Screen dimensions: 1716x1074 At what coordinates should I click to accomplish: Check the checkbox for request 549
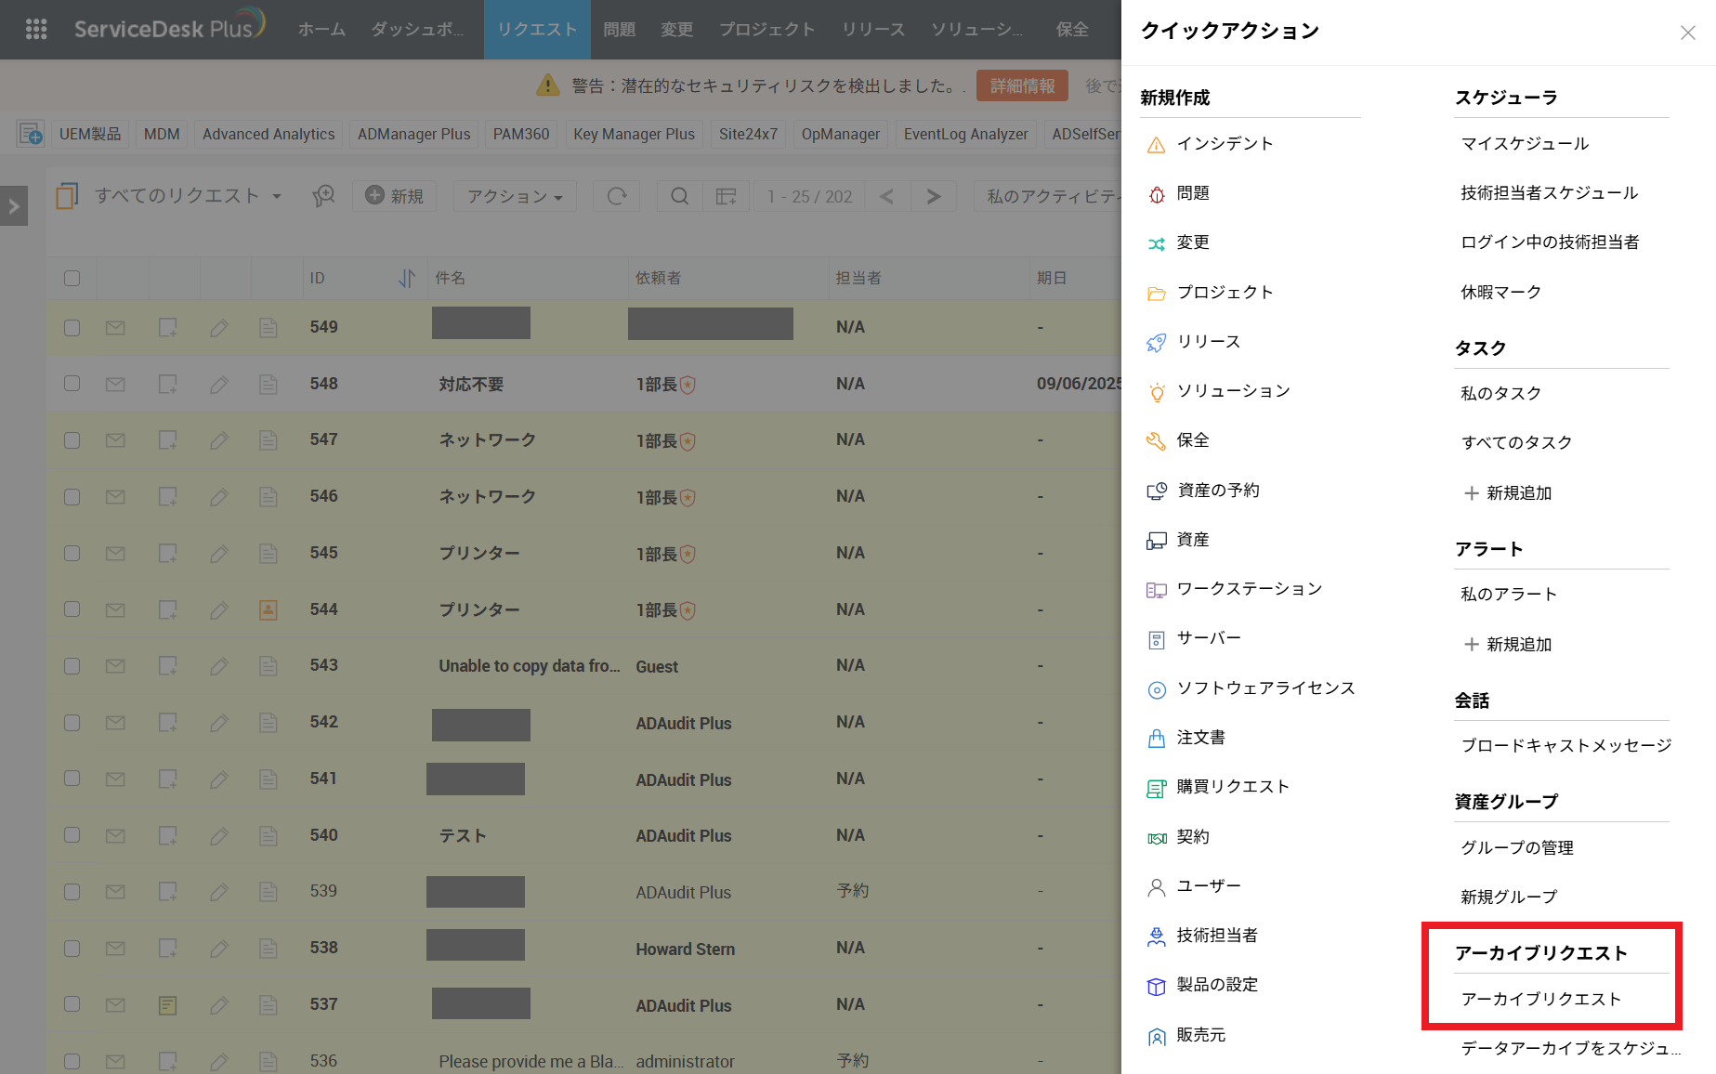pyautogui.click(x=72, y=328)
